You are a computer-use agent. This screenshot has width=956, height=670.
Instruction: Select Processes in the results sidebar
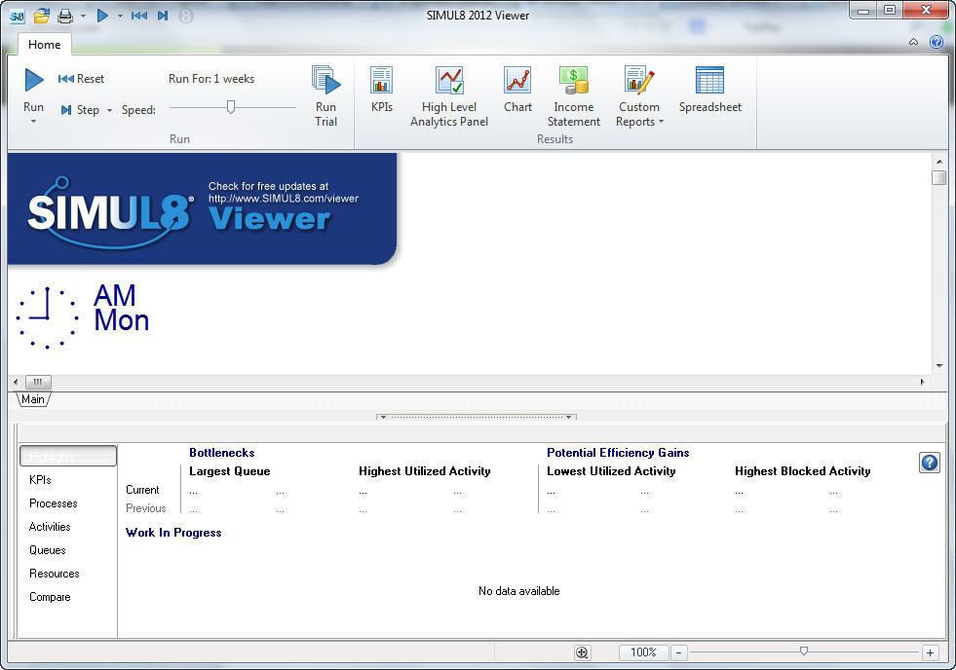pos(53,503)
